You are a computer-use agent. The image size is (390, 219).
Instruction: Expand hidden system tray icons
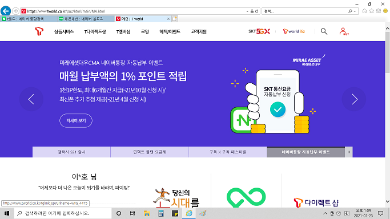tap(325, 213)
